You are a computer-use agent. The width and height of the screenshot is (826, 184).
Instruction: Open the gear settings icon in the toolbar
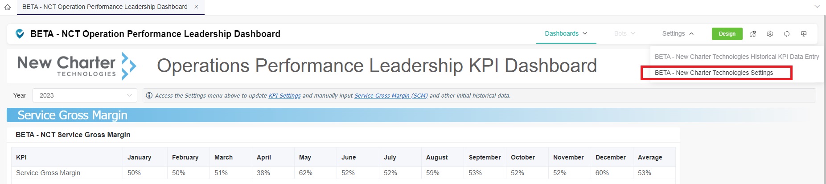(x=770, y=34)
